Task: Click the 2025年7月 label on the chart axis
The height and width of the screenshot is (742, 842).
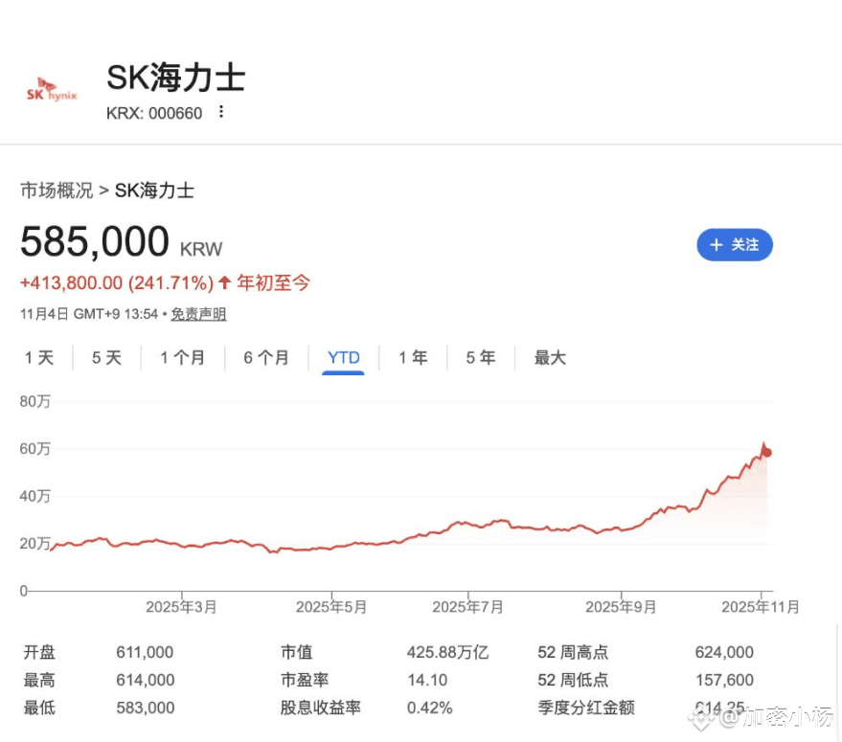Action: point(467,607)
